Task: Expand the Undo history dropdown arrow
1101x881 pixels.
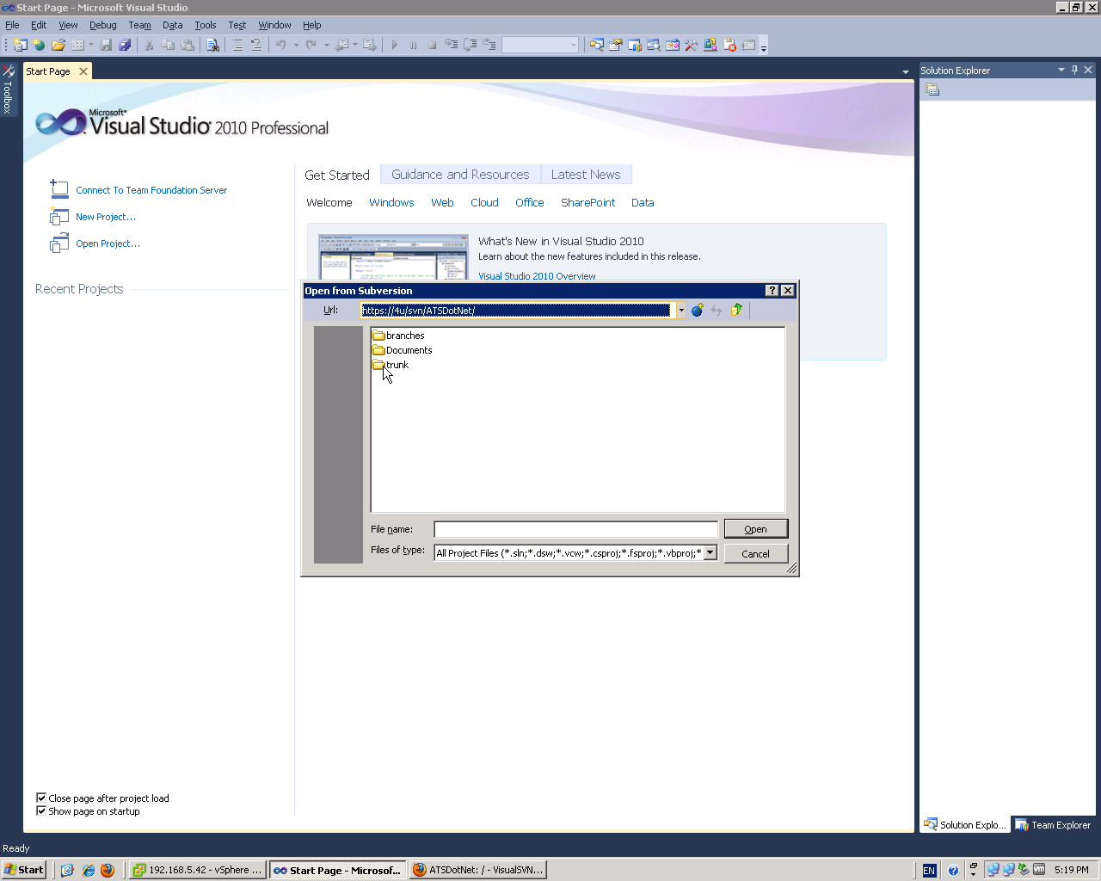Action: click(296, 45)
